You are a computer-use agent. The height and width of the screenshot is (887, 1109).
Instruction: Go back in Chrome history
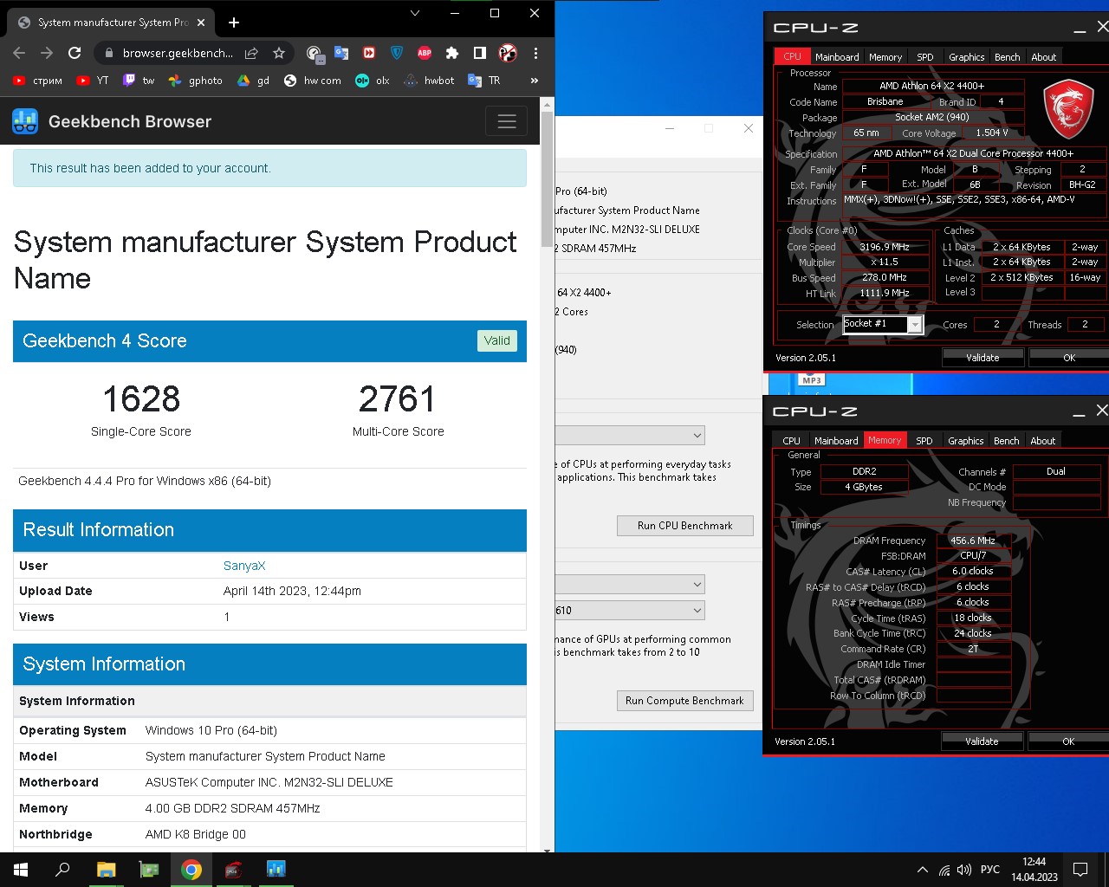coord(19,53)
